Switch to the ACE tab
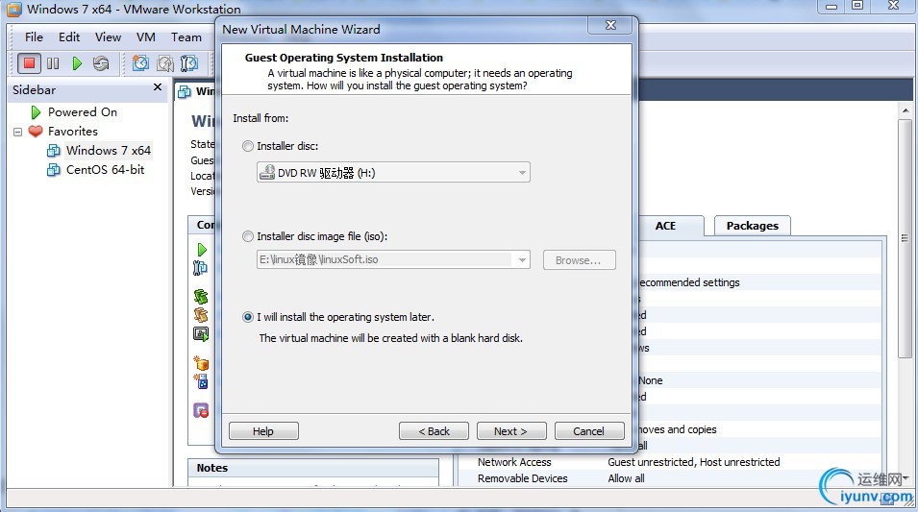This screenshot has width=918, height=512. coord(665,226)
